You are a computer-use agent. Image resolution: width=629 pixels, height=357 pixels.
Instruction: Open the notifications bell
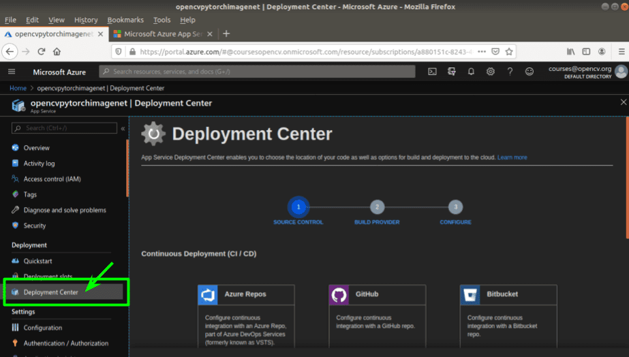pos(471,72)
